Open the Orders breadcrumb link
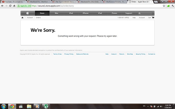 tap(38, 17)
